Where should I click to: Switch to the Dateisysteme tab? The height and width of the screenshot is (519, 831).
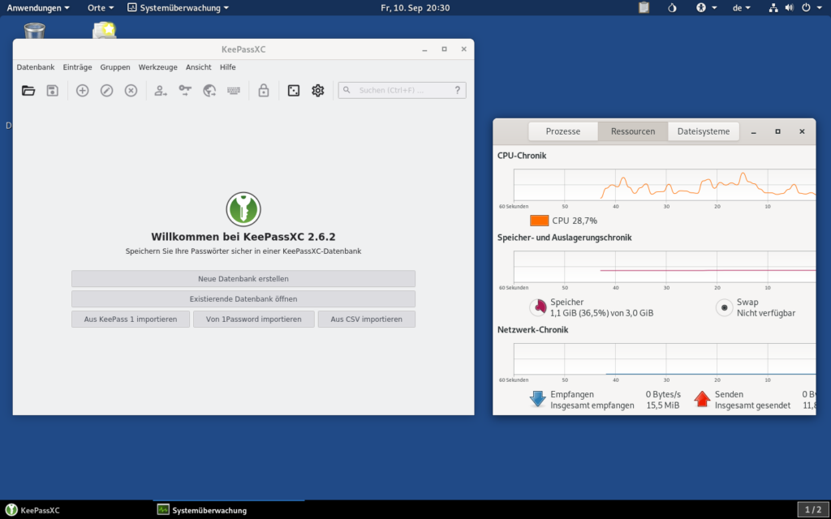tap(704, 131)
